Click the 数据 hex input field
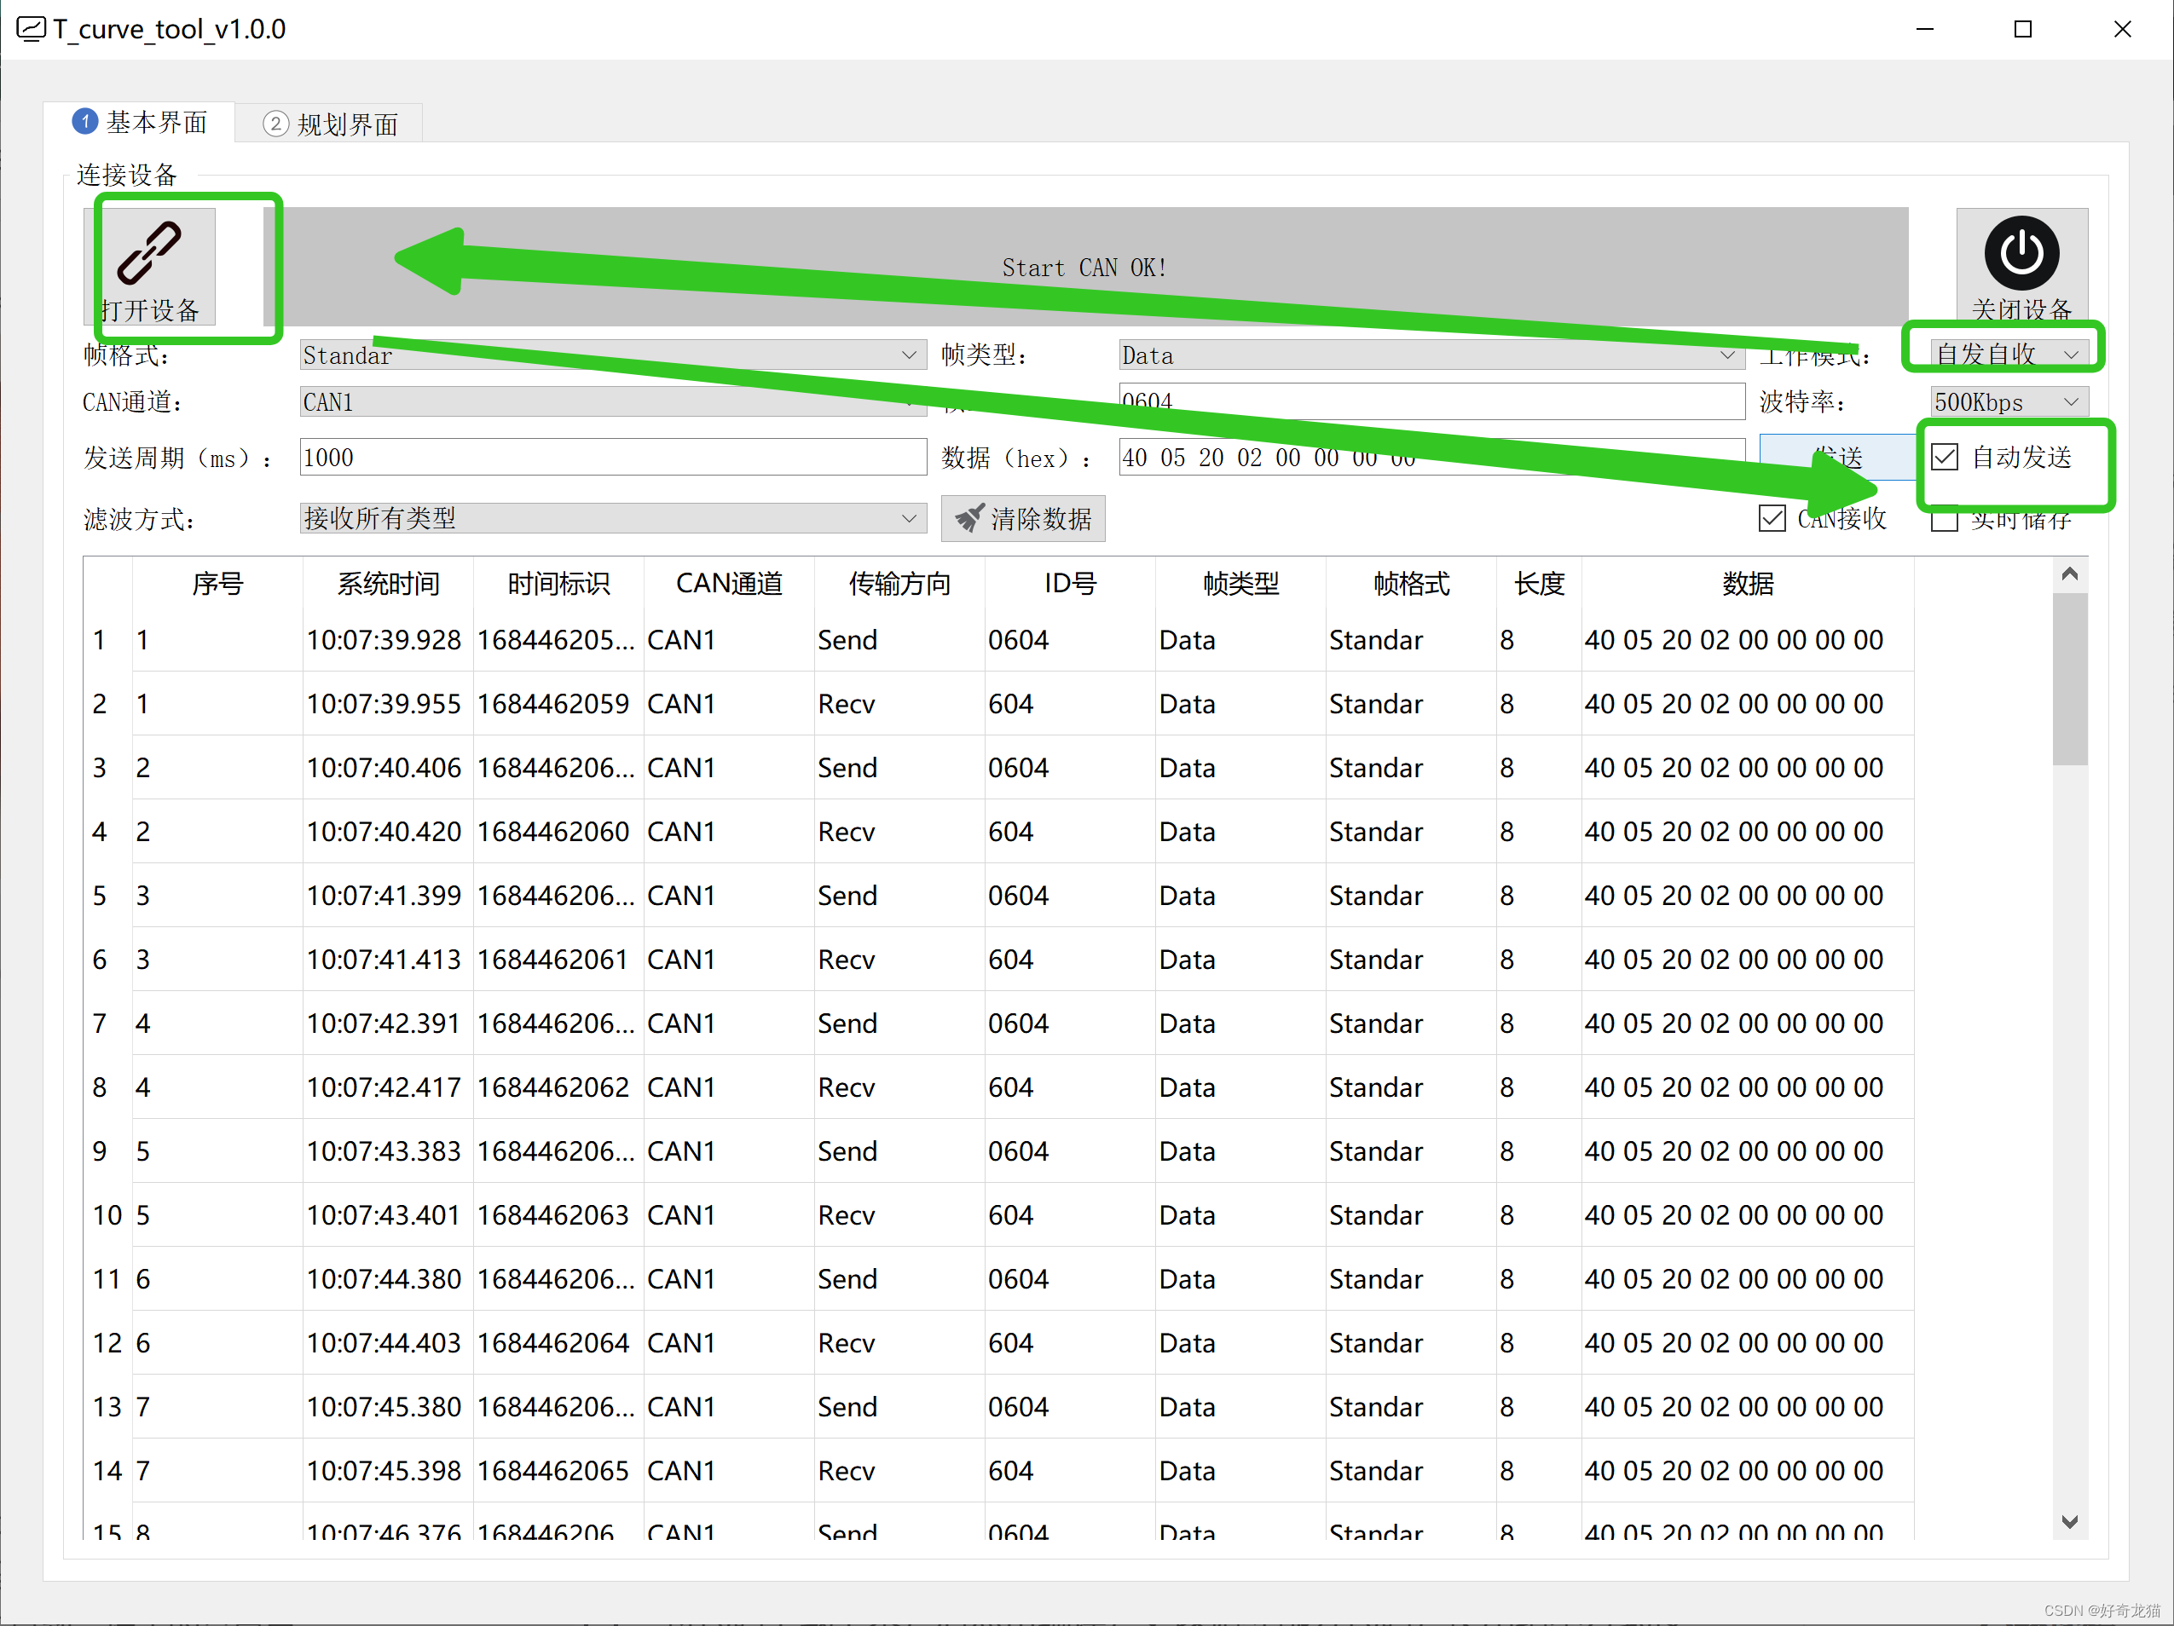 (x=1431, y=457)
